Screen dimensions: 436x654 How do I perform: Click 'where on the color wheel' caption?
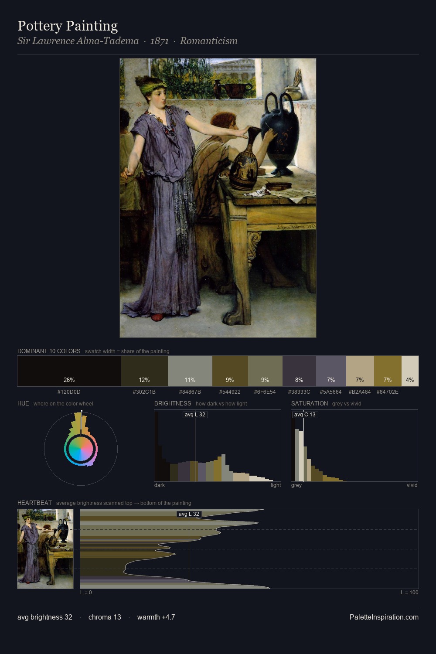coord(63,404)
